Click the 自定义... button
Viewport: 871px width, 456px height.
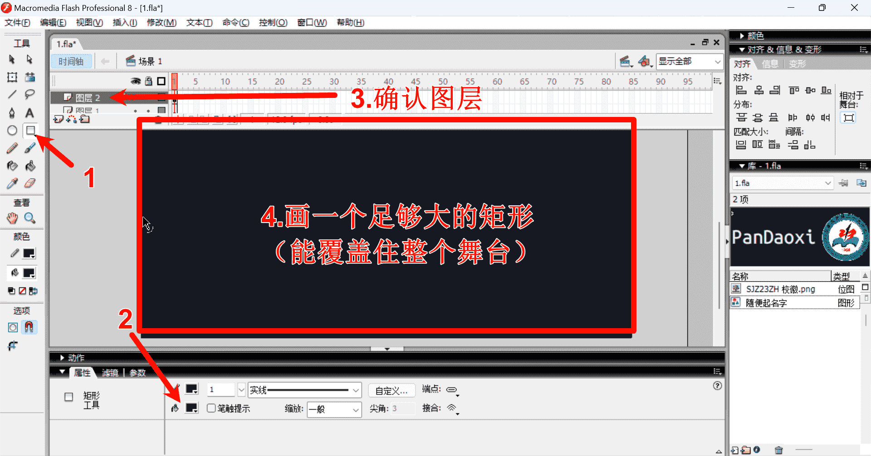391,390
